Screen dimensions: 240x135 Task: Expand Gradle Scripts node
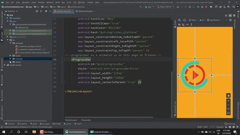point(5,65)
